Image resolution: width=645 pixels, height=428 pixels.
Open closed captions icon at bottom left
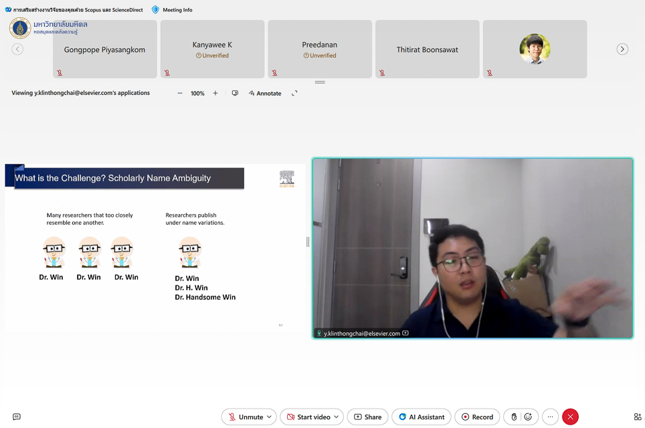17,417
